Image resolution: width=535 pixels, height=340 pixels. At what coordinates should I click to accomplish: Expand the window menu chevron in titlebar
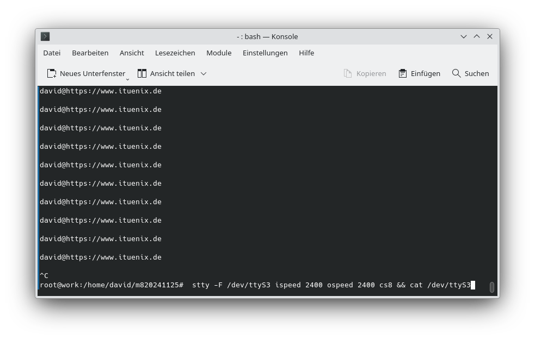tap(464, 36)
